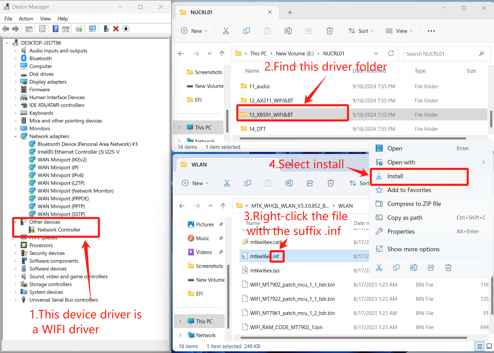Click the Share icon in WLAN window toolbar
494x353 pixels.
310,183
